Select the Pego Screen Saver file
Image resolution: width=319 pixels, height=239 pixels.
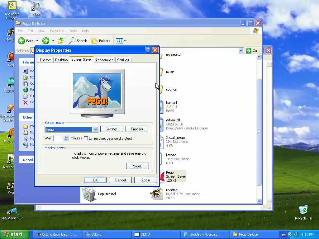click(176, 176)
